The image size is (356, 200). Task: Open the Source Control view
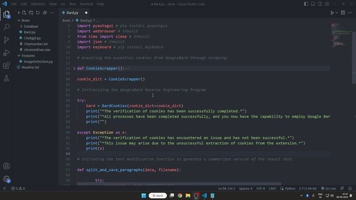[x=6, y=40]
